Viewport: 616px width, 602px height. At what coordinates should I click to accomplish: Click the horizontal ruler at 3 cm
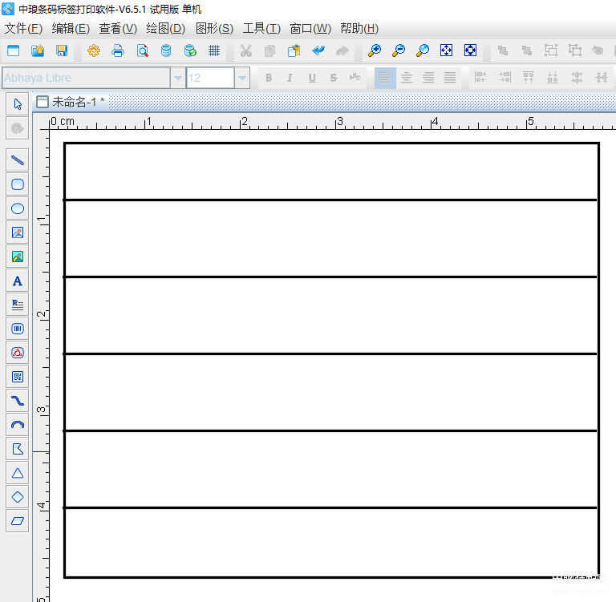click(339, 123)
